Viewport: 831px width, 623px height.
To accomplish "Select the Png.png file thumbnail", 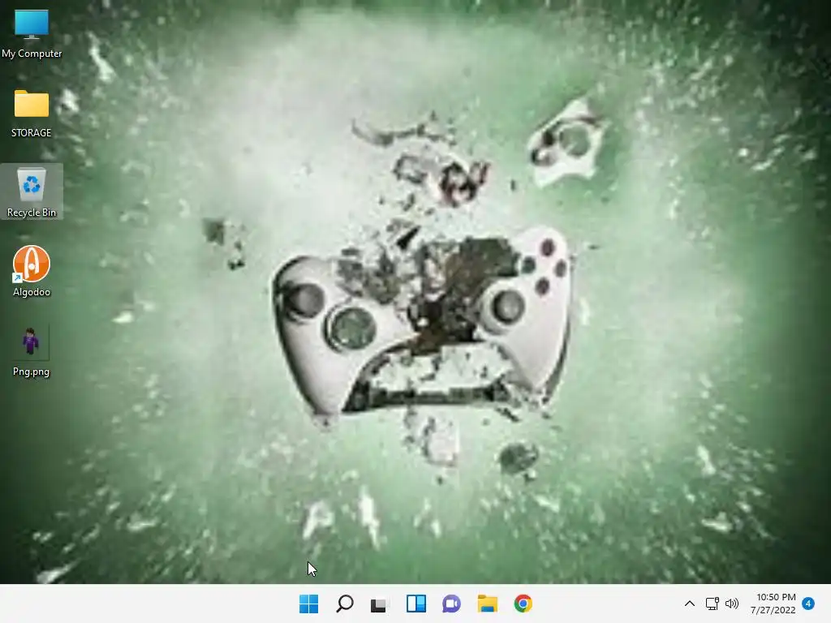I will pos(31,342).
